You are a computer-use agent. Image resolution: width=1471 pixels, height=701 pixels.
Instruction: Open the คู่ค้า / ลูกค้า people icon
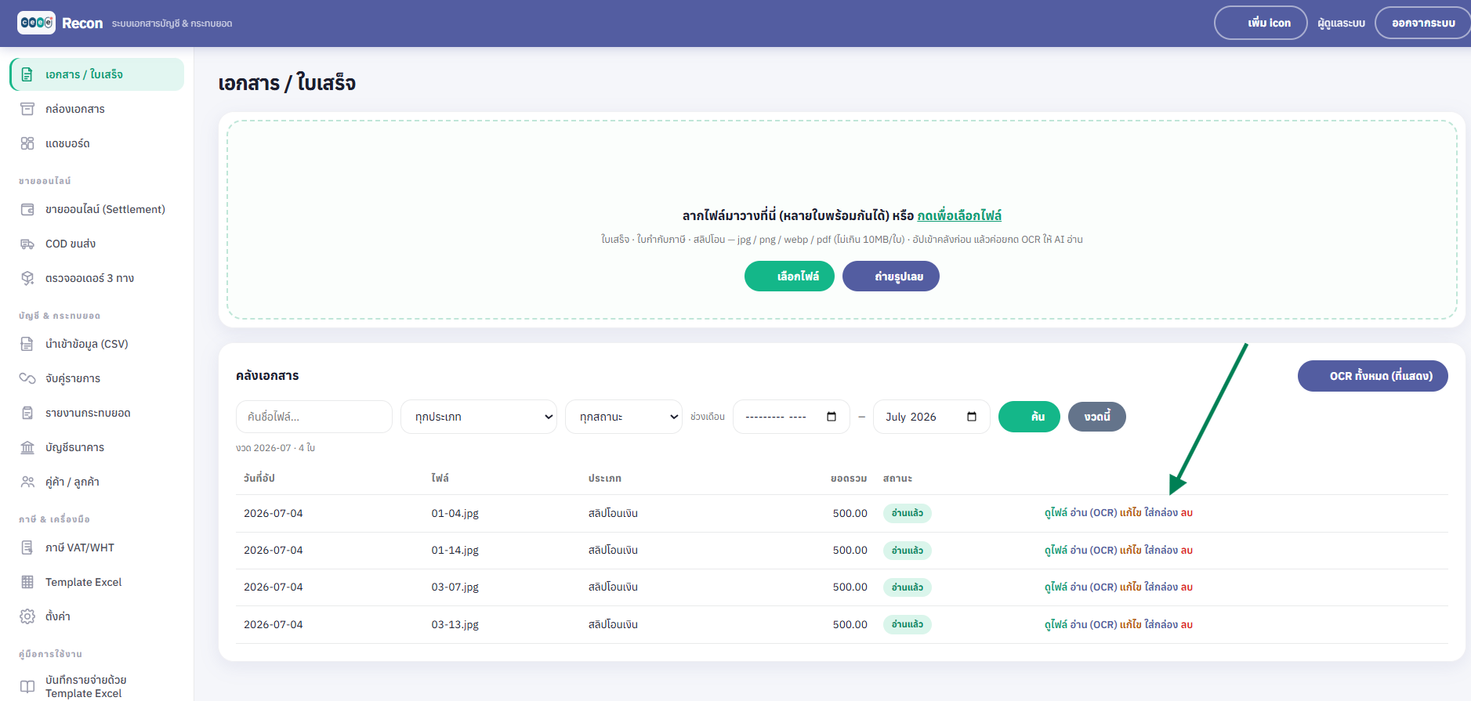click(27, 482)
